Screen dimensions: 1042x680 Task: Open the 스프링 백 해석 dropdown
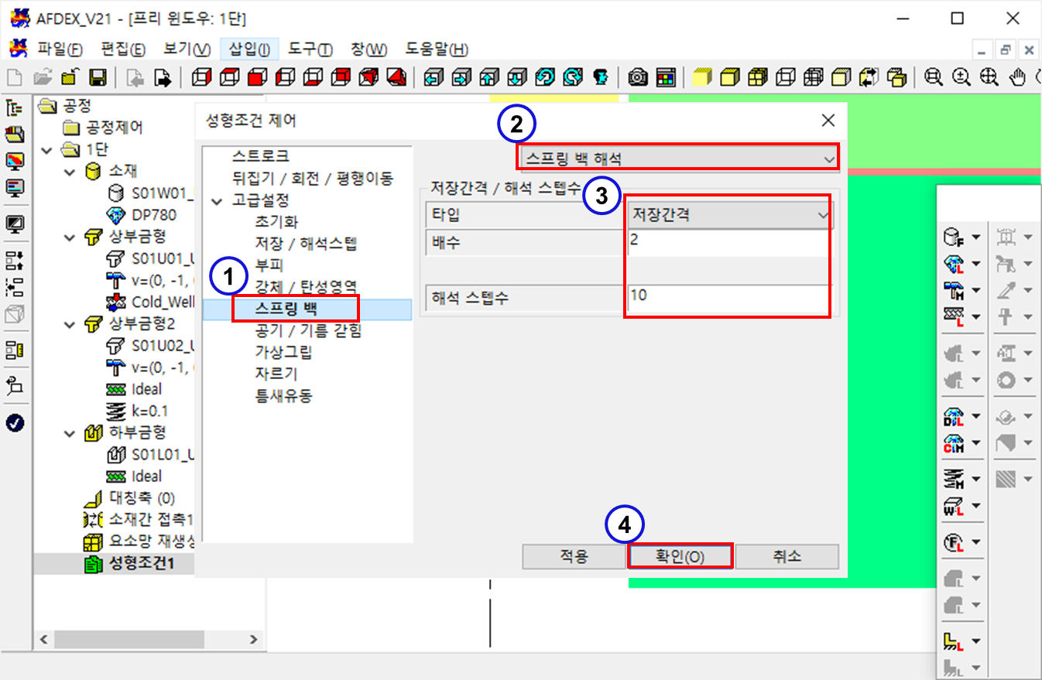677,159
